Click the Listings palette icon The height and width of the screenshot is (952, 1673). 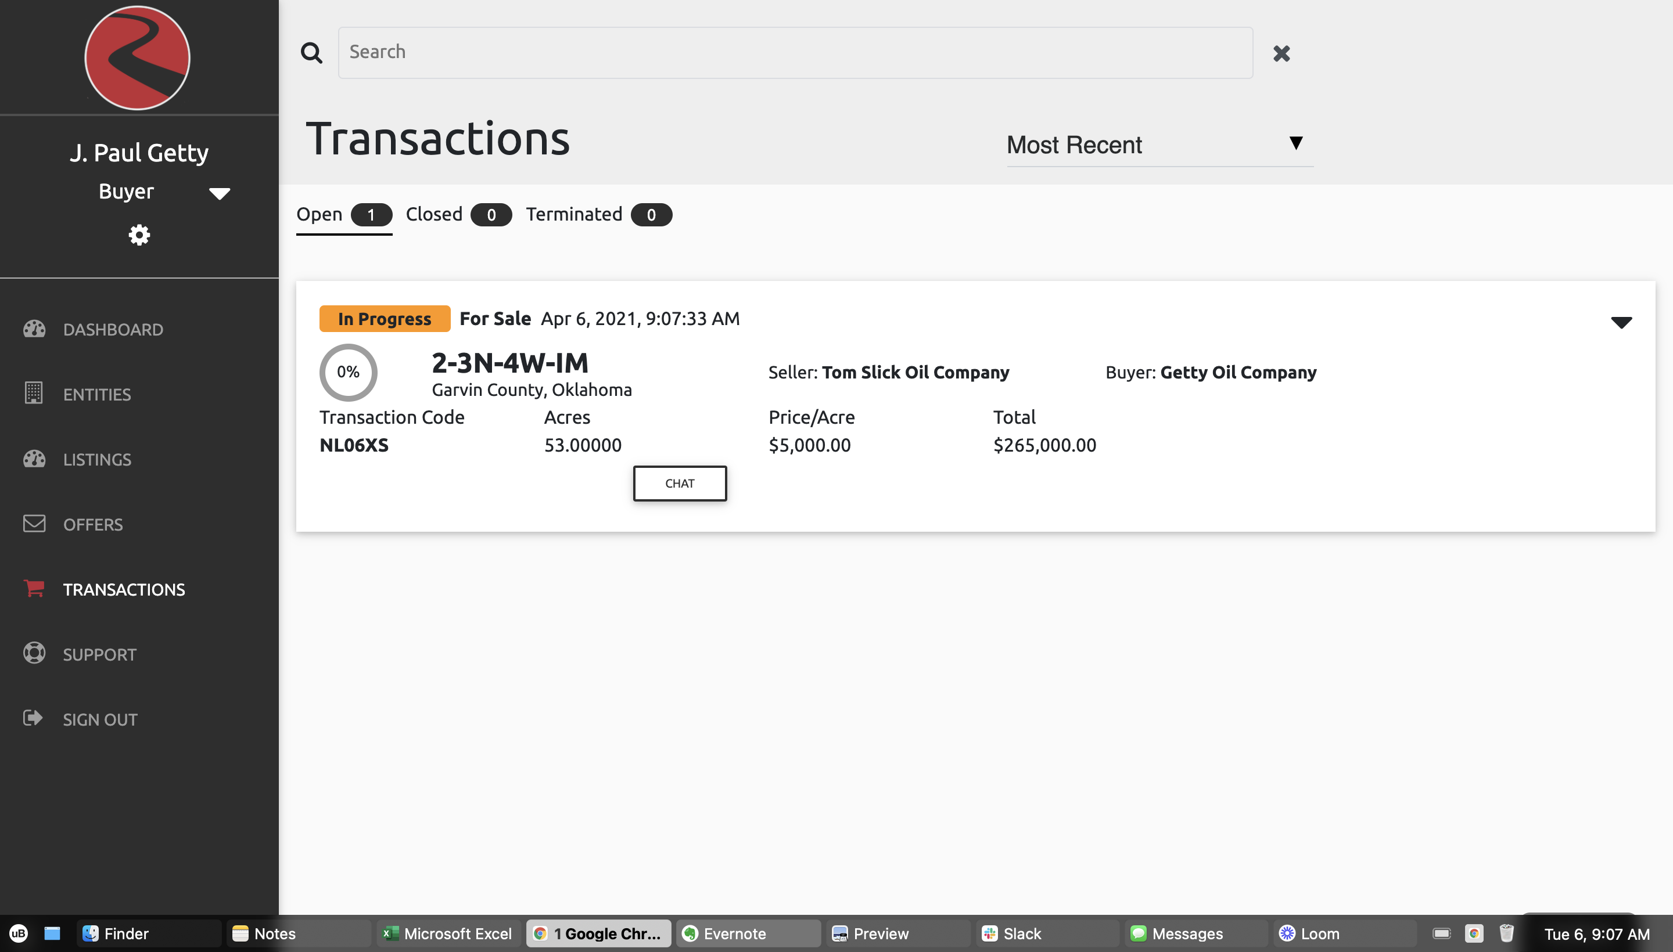34,459
